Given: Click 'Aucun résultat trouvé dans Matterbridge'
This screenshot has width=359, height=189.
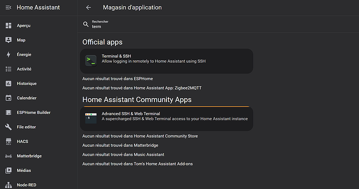Looking at the screenshot, I should (120, 145).
